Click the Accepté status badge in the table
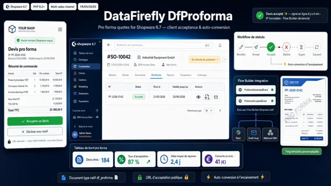331x186 pixels. click(139, 97)
